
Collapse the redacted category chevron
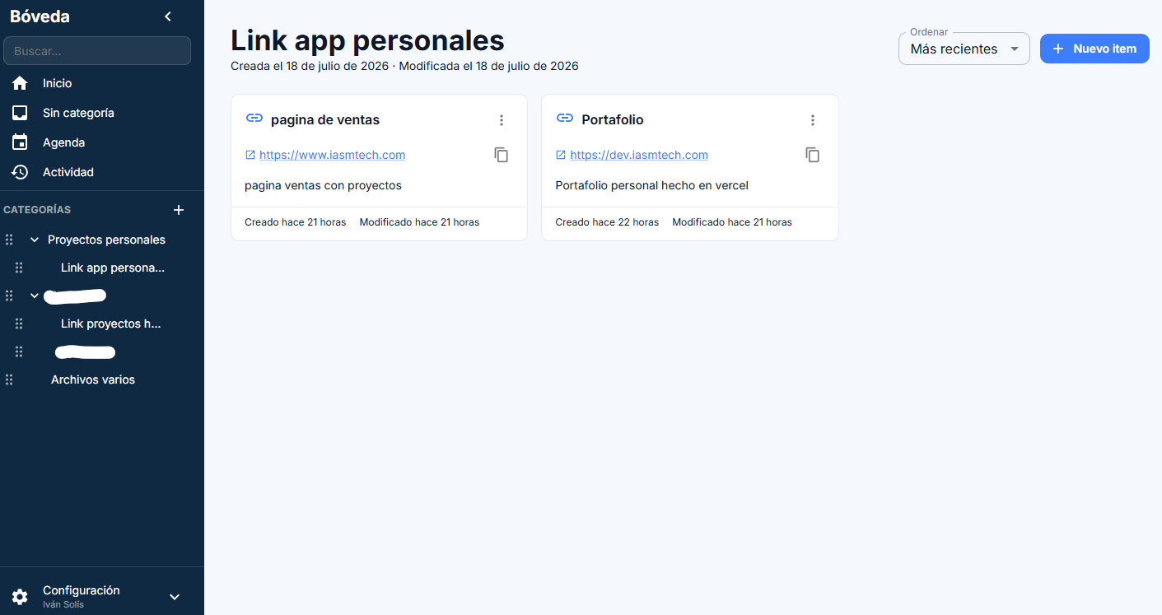tap(35, 296)
